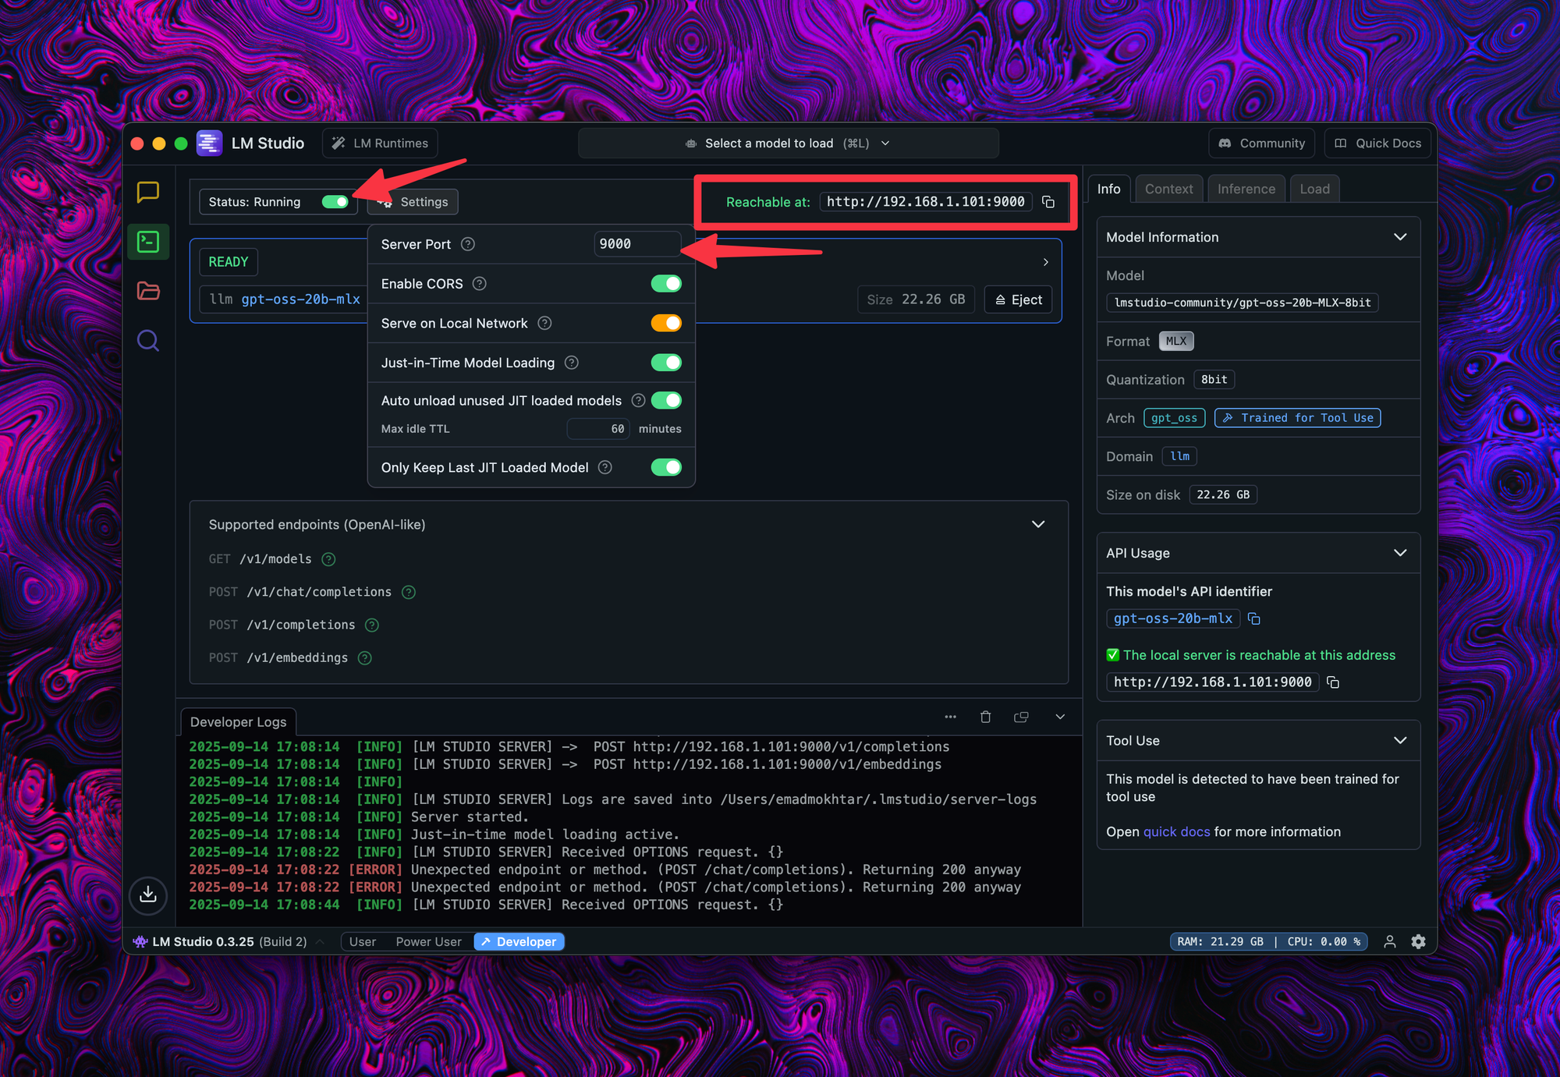The width and height of the screenshot is (1560, 1077).
Task: Show help for Just-in-Time Model Loading
Action: [x=572, y=363]
